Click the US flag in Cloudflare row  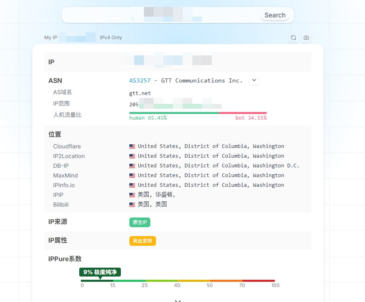132,146
